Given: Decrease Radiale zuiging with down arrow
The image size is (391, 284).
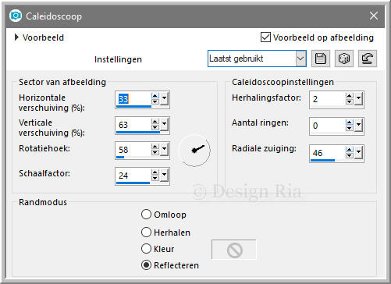Looking at the screenshot, I should click(350, 155).
